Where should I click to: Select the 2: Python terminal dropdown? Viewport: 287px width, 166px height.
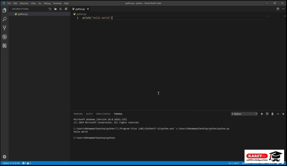[x=244, y=114]
